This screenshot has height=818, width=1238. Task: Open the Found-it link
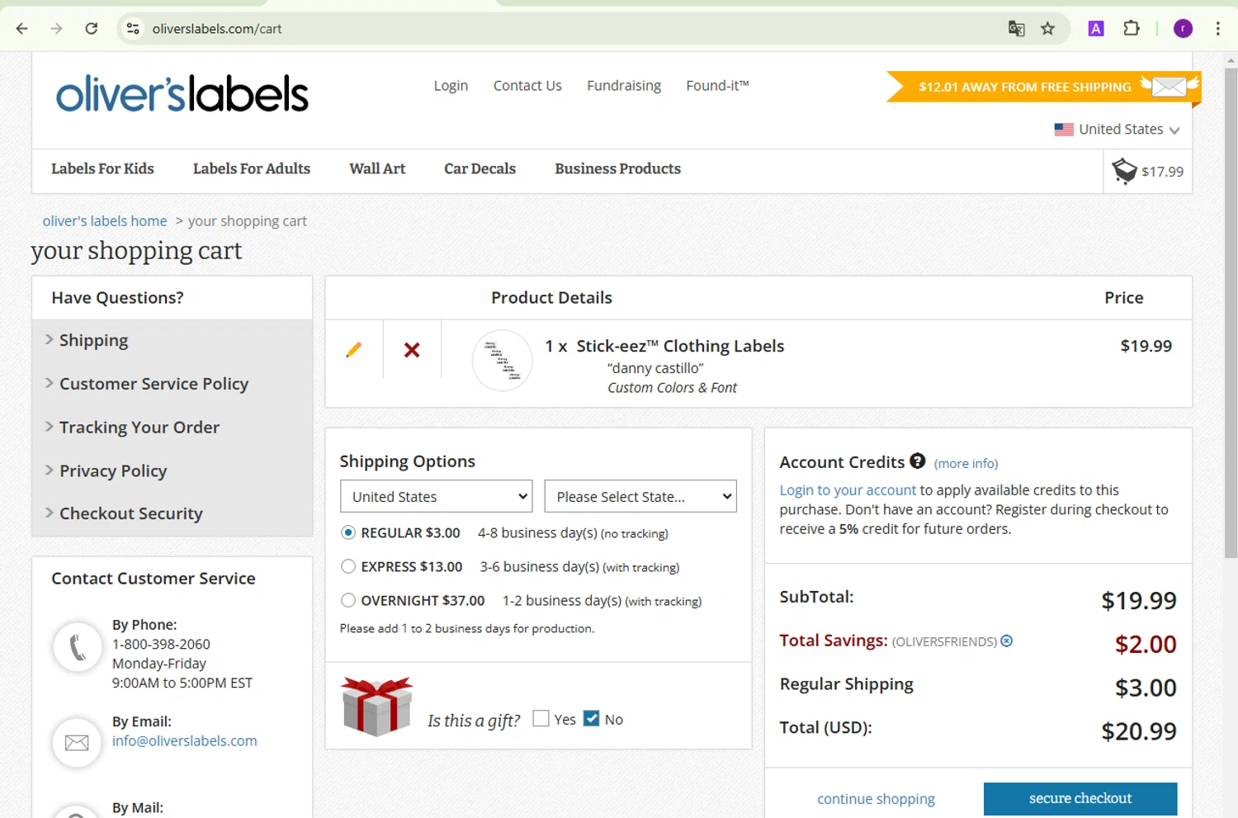tap(717, 86)
